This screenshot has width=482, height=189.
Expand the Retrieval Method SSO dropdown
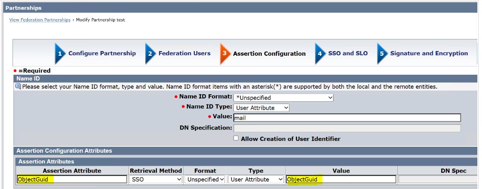(156, 179)
